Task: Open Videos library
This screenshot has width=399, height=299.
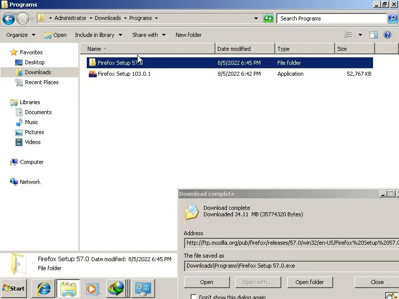Action: click(x=32, y=142)
